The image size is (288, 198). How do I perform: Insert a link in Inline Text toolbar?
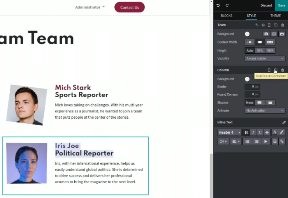click(x=282, y=142)
